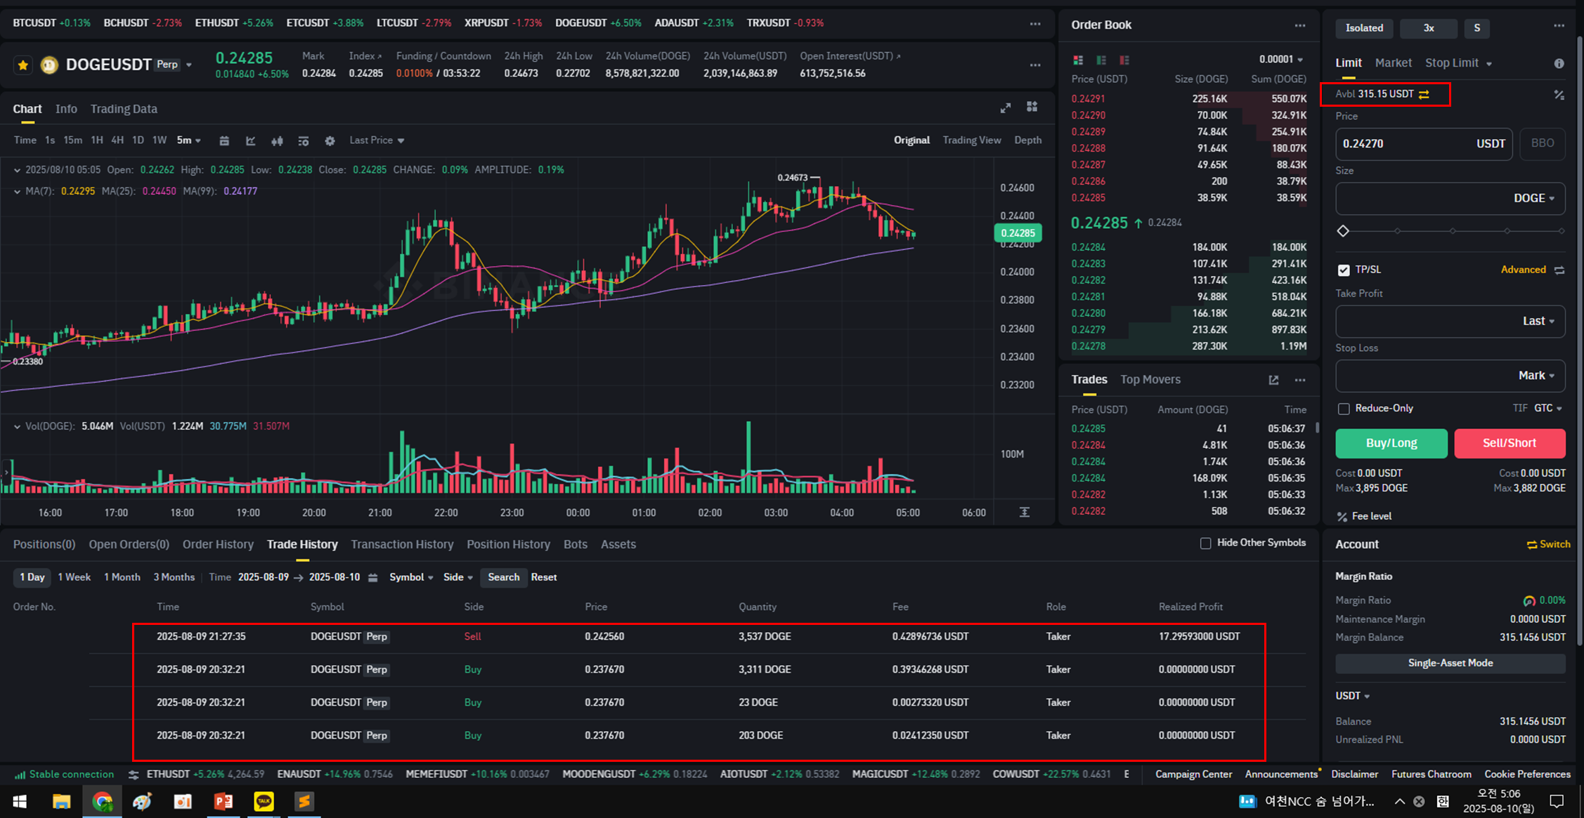This screenshot has width=1584, height=818.
Task: Open the chart settings gear icon
Action: 330,141
